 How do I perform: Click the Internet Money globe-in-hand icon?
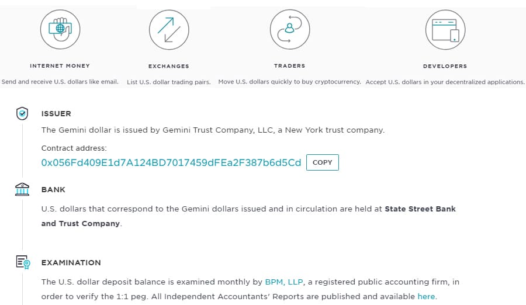[x=60, y=29]
